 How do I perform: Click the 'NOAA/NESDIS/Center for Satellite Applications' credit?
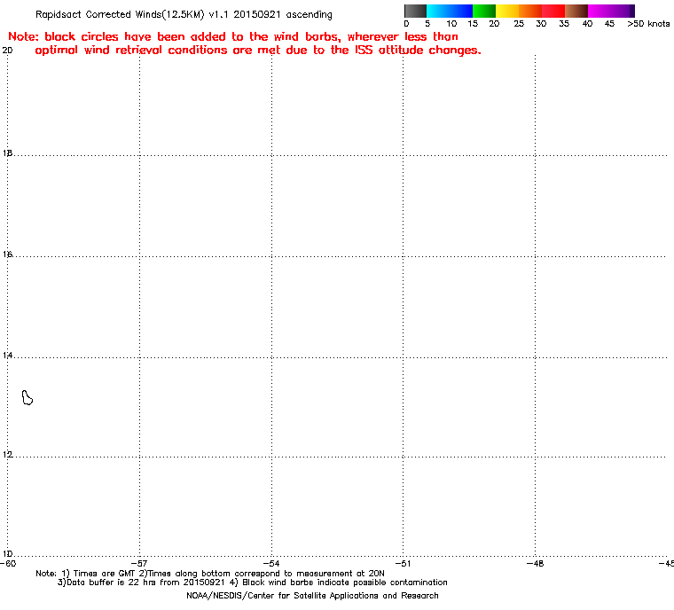312,596
